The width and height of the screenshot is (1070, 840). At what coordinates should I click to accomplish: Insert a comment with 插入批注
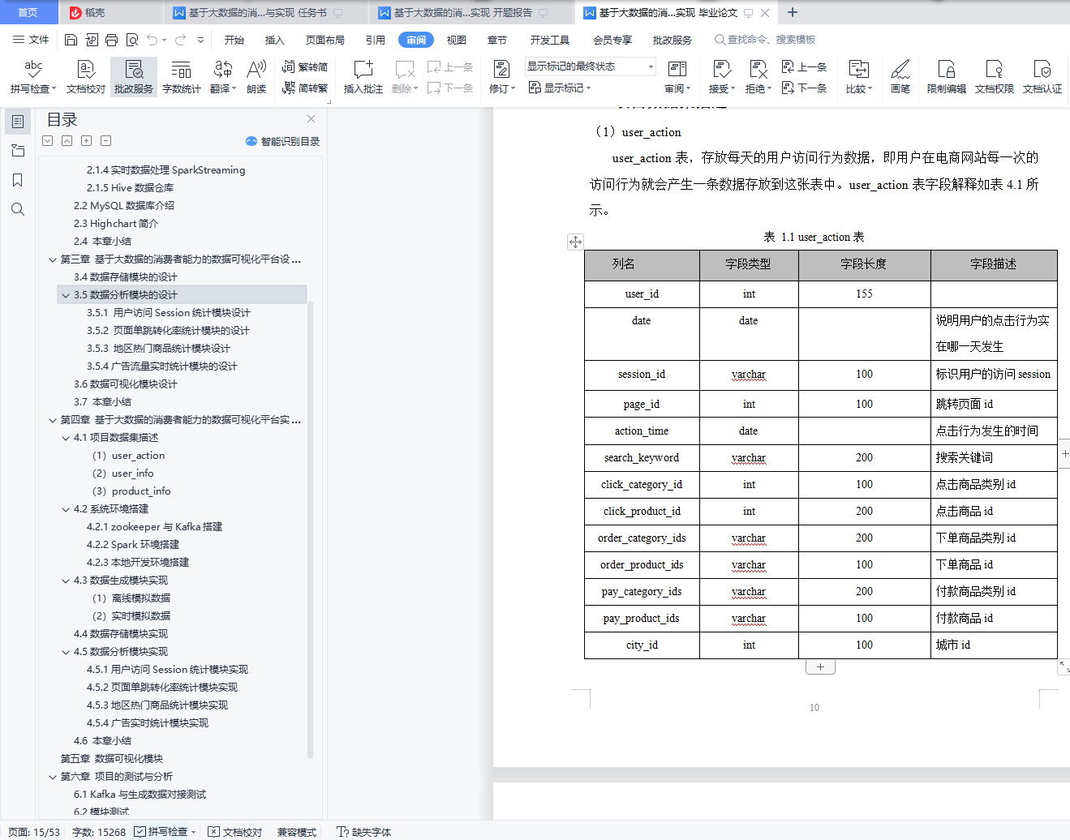click(363, 77)
